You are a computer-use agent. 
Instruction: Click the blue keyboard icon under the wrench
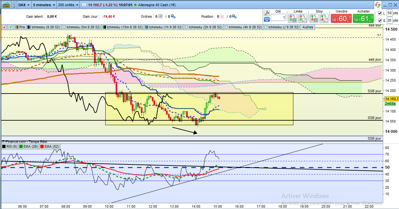tap(267, 19)
